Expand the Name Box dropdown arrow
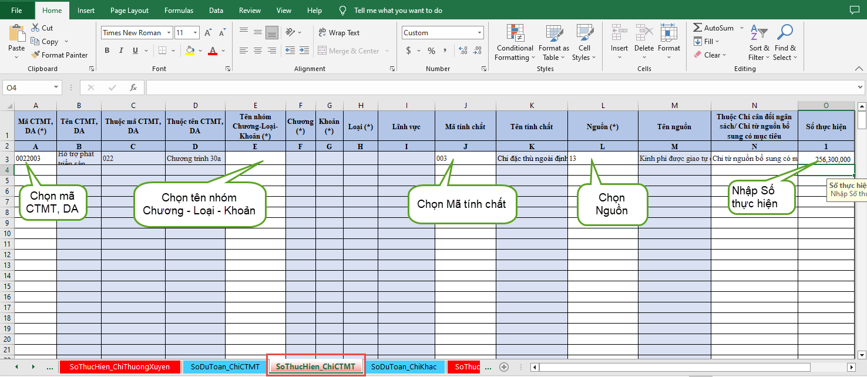 (56, 87)
